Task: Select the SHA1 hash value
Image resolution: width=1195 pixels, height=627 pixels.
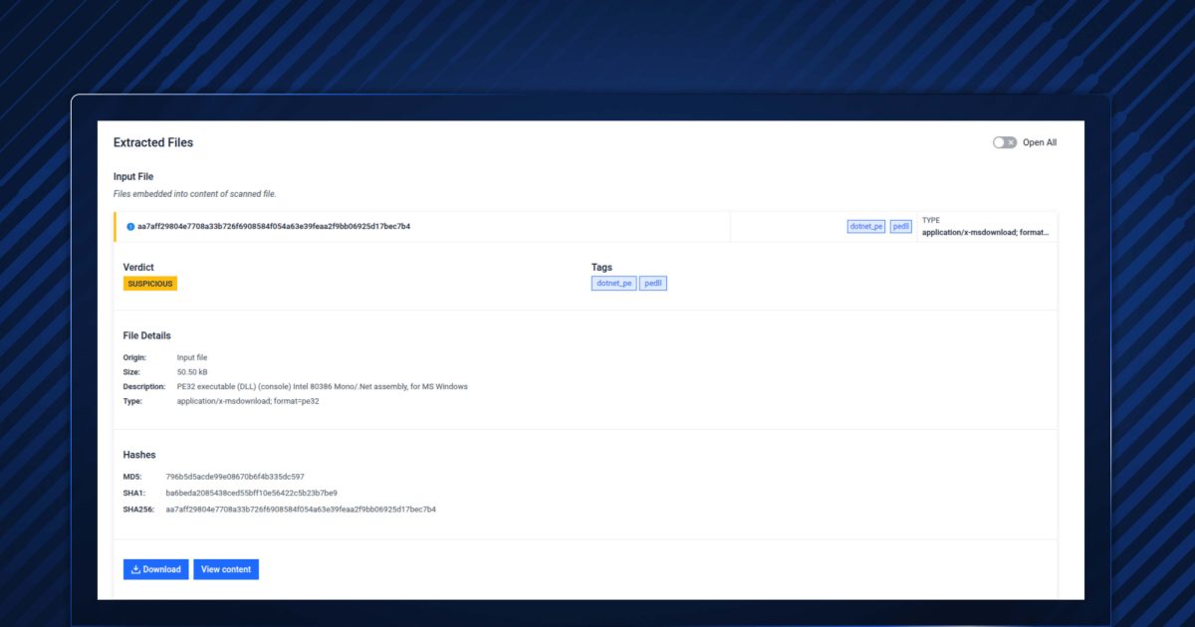Action: click(x=251, y=493)
